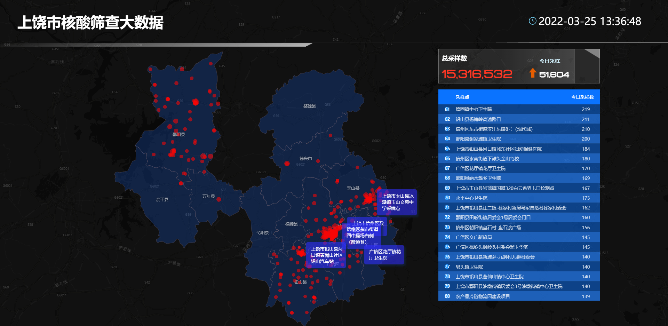The height and width of the screenshot is (326, 668).
Task: Click the timestamp 2022-03-25 13:36:48
Action: [590, 21]
